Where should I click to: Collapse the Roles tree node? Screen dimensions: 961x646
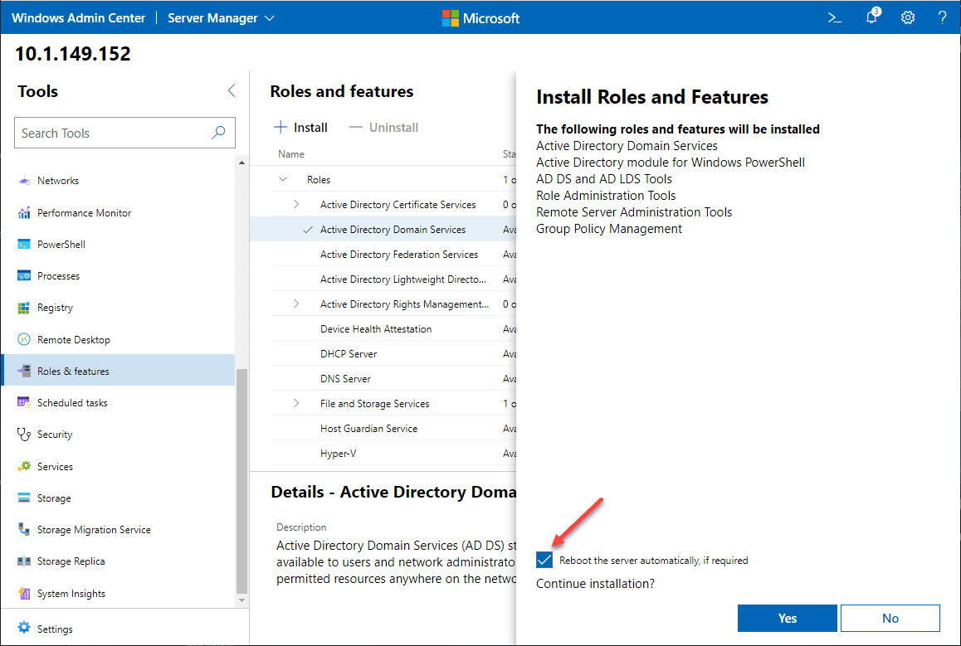coord(284,180)
